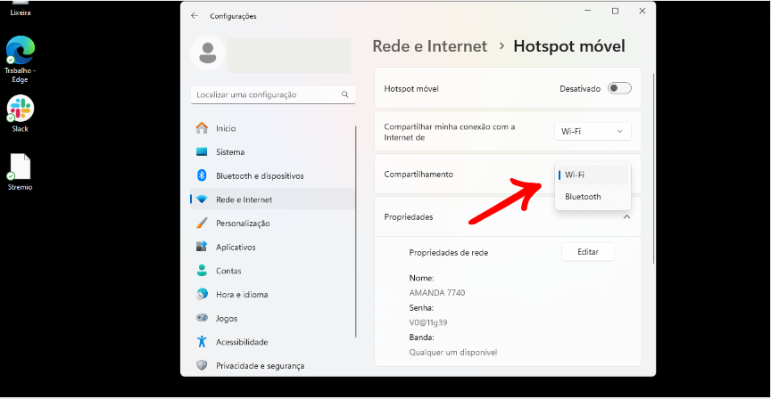Open the Sistema settings page
The width and height of the screenshot is (771, 399).
click(272, 151)
